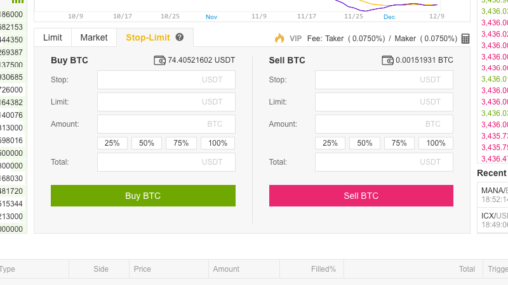Choose 100% of balance for buying
This screenshot has width=508, height=285.
pyautogui.click(x=218, y=143)
